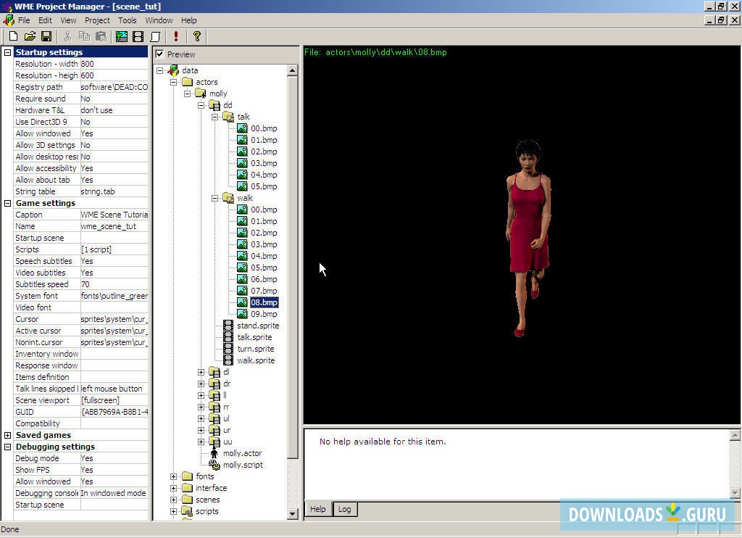The image size is (742, 538).
Task: Expand the fonts folder in tree
Action: (x=173, y=476)
